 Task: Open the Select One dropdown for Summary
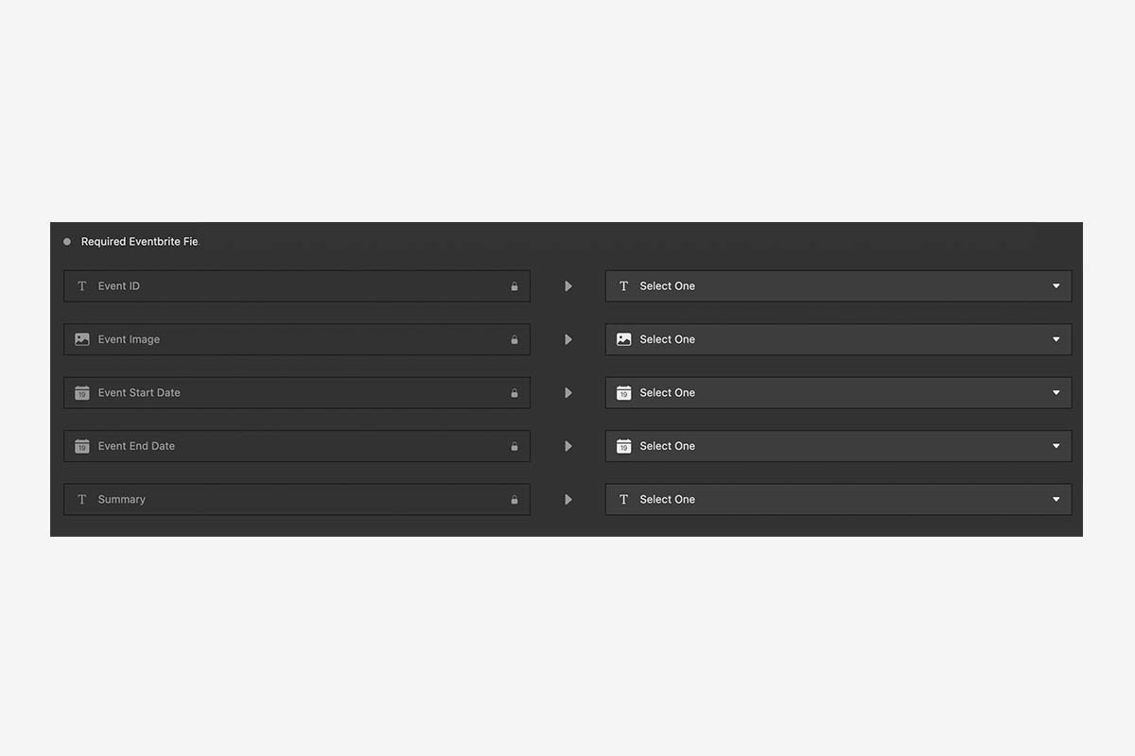pos(838,500)
